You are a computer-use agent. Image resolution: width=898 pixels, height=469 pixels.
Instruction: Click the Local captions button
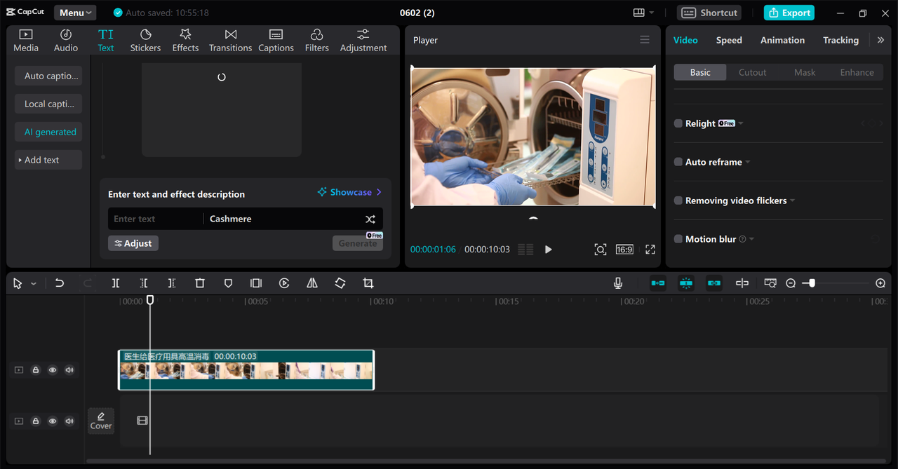pos(48,104)
